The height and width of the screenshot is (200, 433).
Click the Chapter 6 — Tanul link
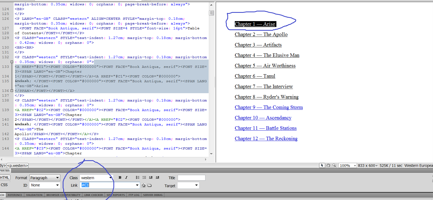click(255, 76)
